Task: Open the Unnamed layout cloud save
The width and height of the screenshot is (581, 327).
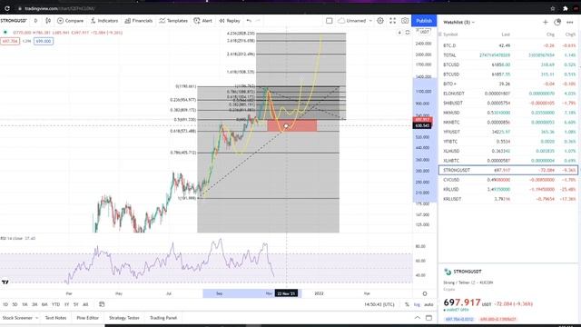Action: [351, 21]
